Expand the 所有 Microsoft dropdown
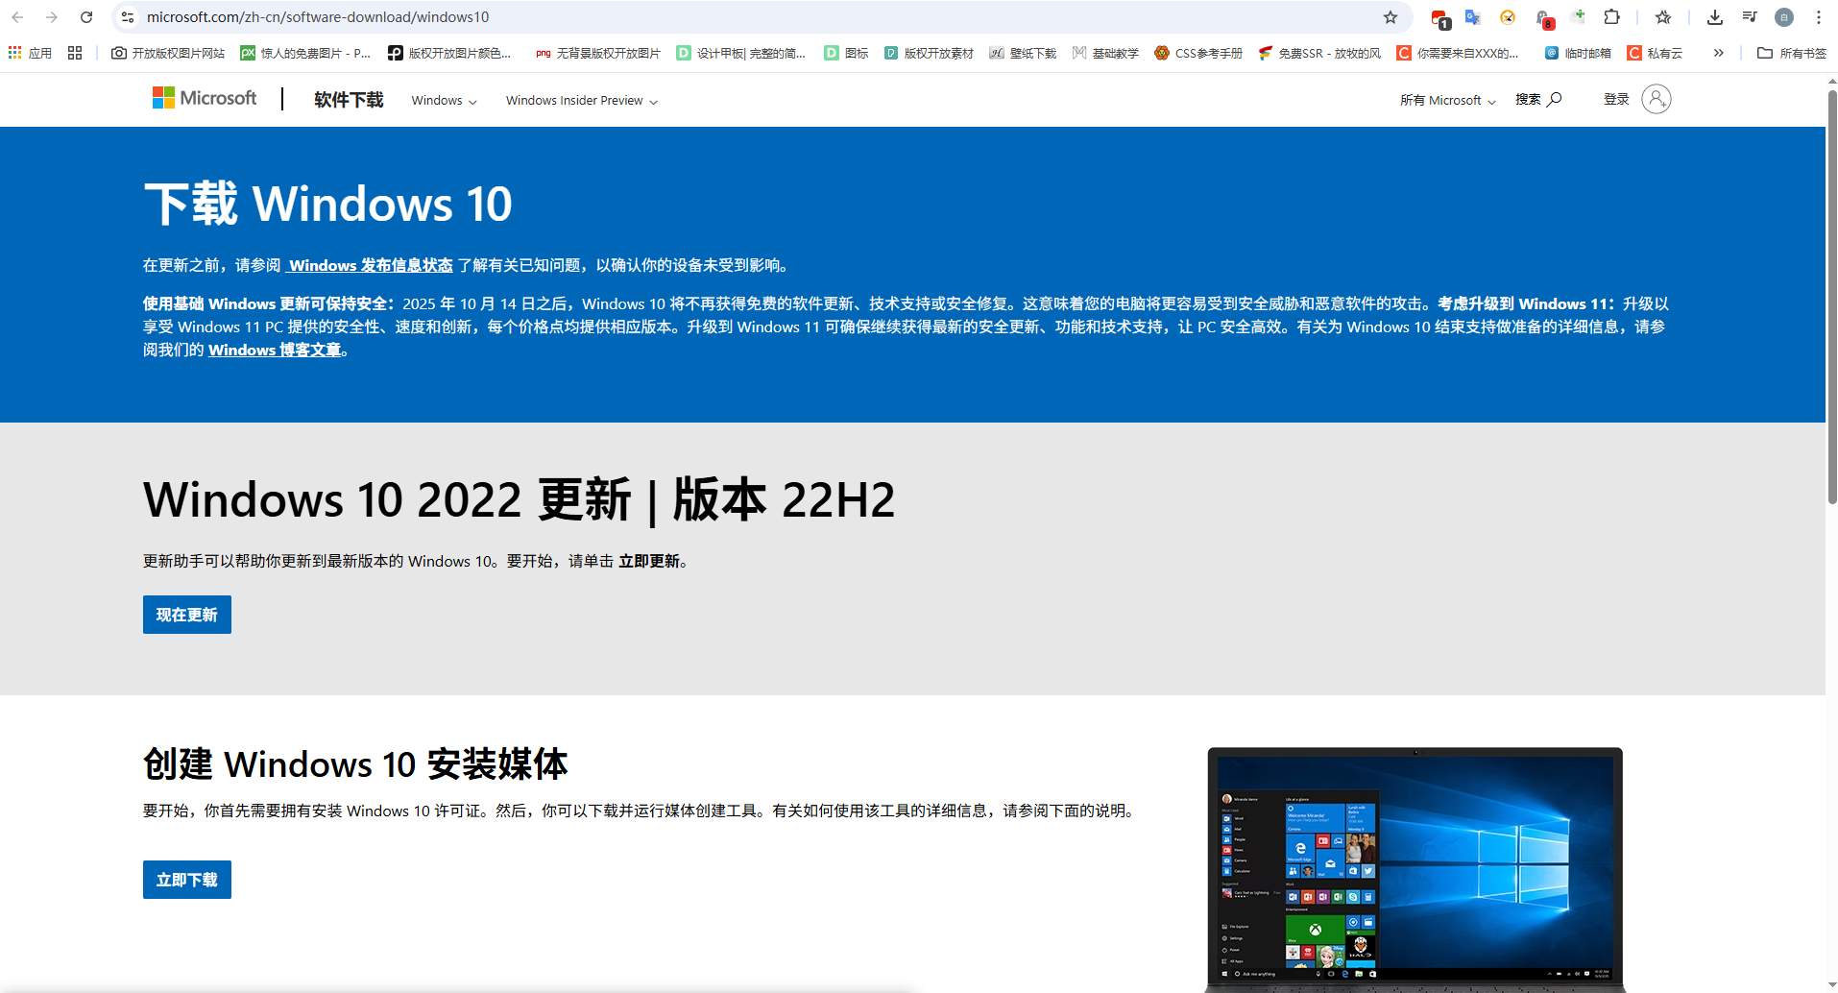Viewport: 1838px width, 993px height. [x=1447, y=101]
